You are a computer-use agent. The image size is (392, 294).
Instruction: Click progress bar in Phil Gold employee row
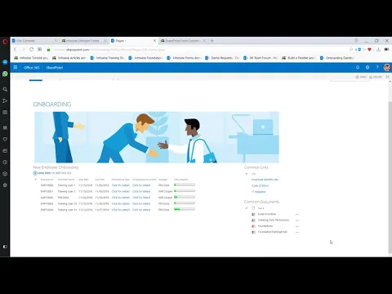click(x=185, y=197)
